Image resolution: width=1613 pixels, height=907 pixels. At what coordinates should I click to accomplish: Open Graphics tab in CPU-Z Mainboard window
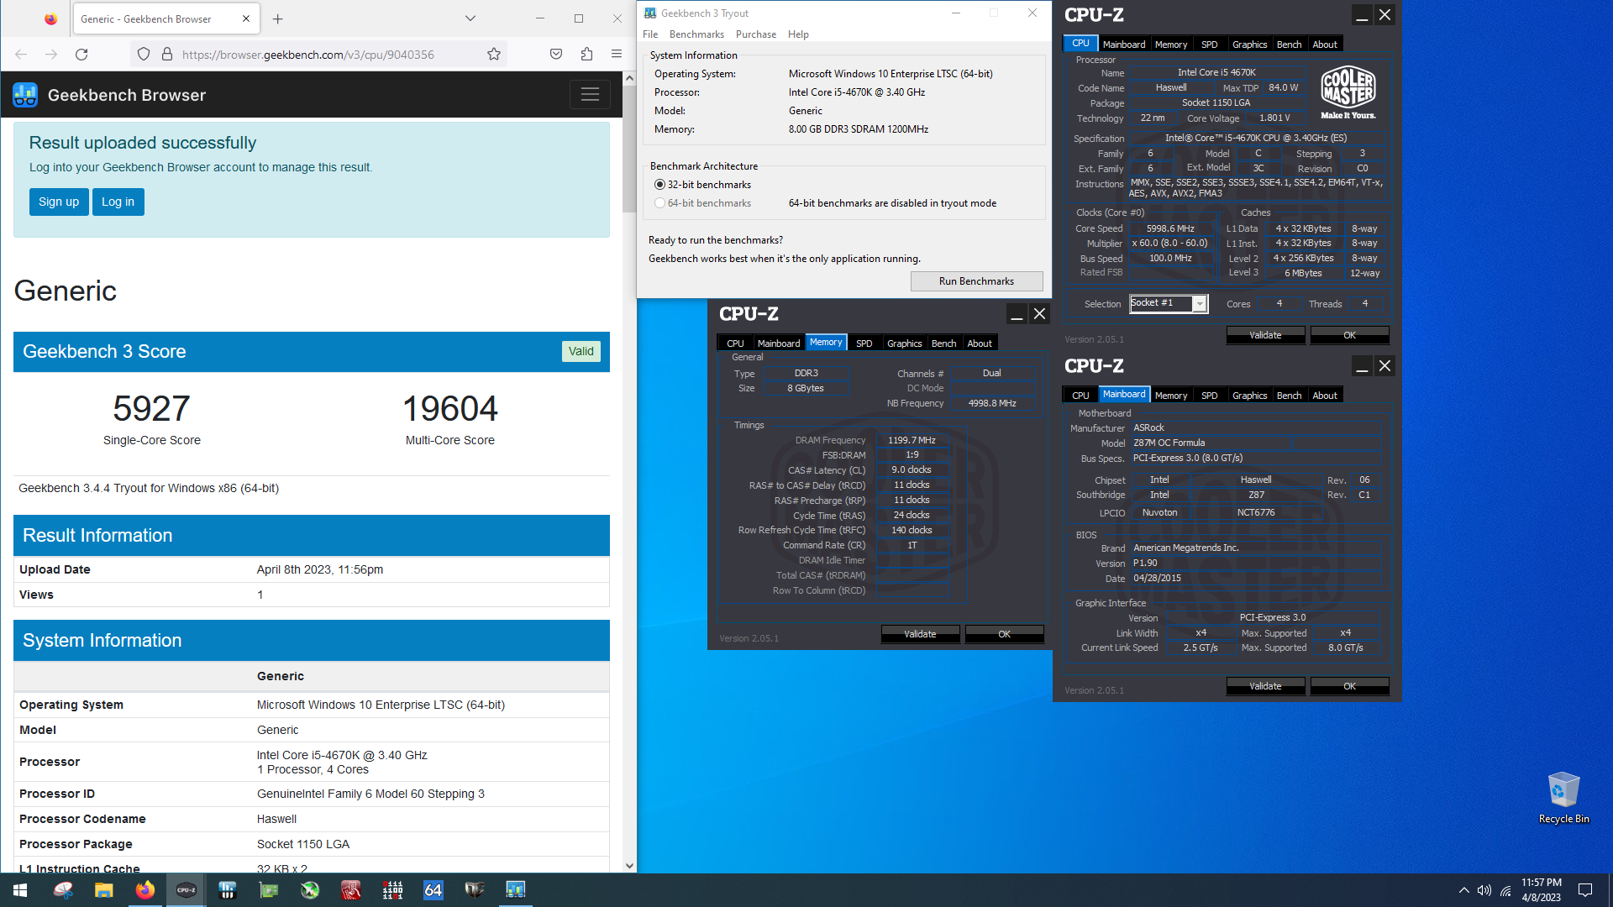pos(1249,396)
